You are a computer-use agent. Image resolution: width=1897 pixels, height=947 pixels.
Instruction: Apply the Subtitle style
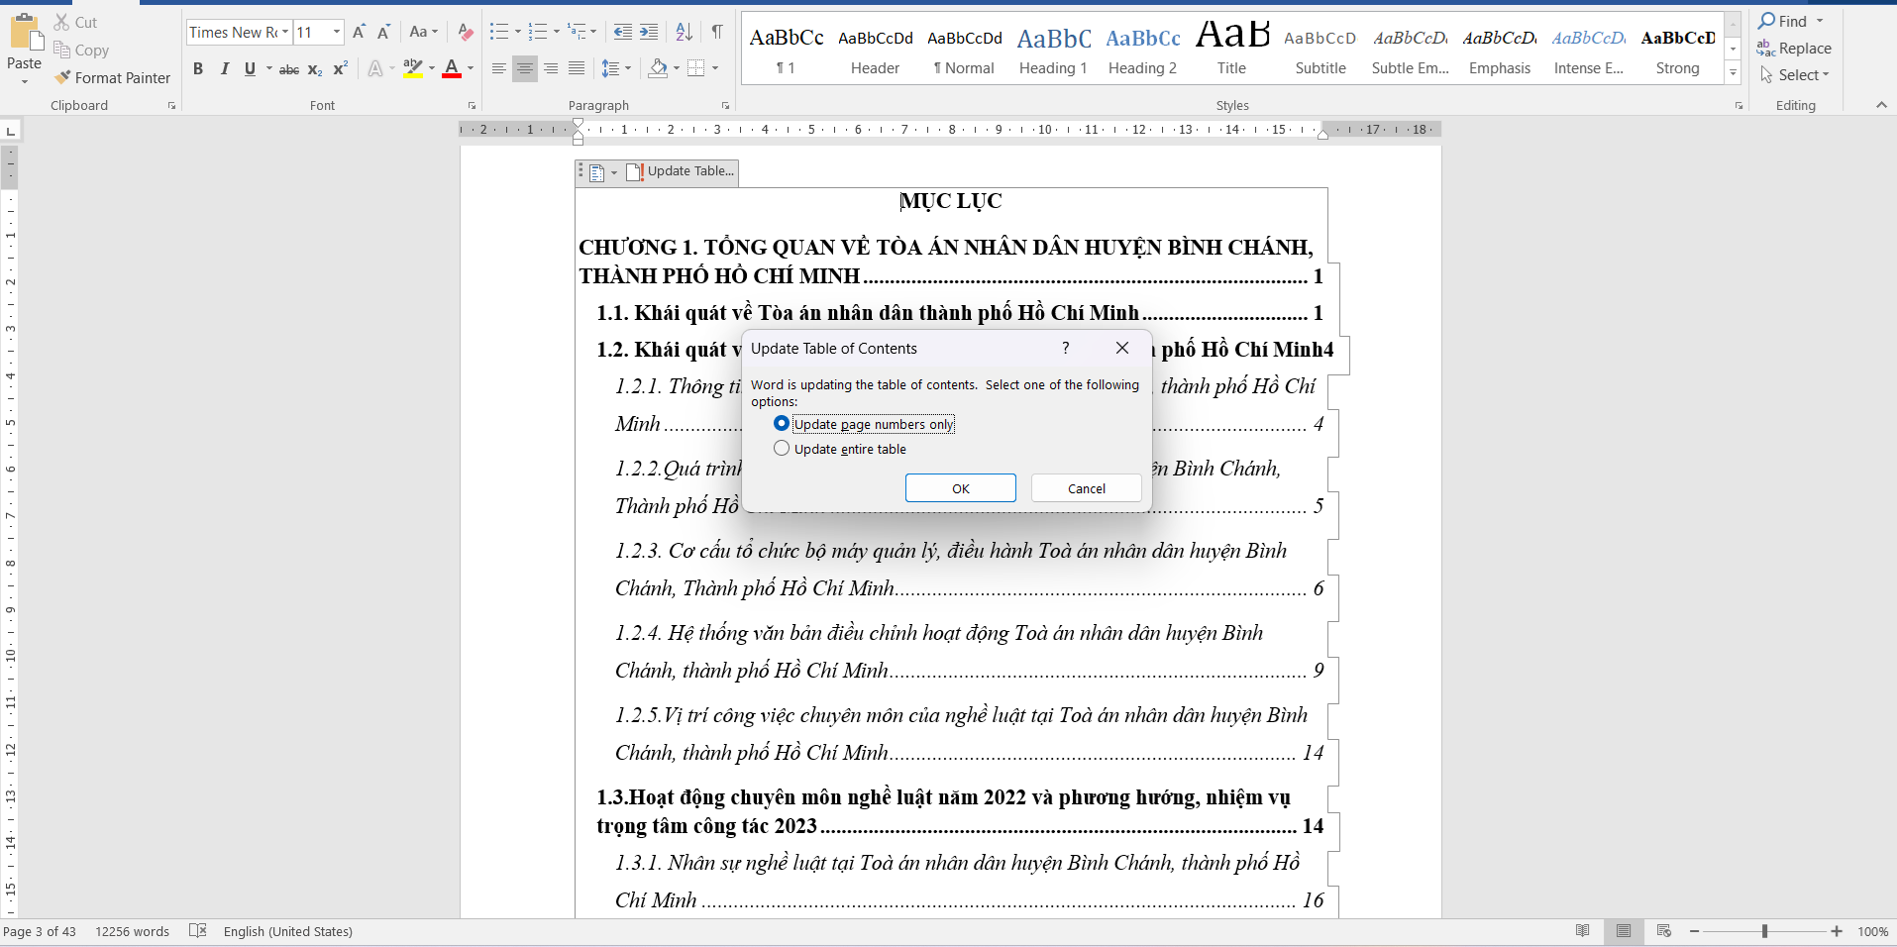pyautogui.click(x=1320, y=50)
